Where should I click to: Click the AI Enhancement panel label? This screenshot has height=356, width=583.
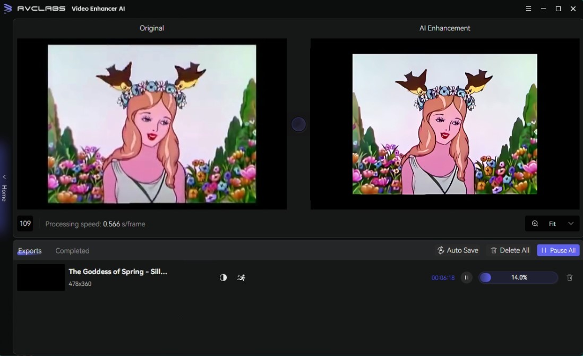(x=445, y=28)
